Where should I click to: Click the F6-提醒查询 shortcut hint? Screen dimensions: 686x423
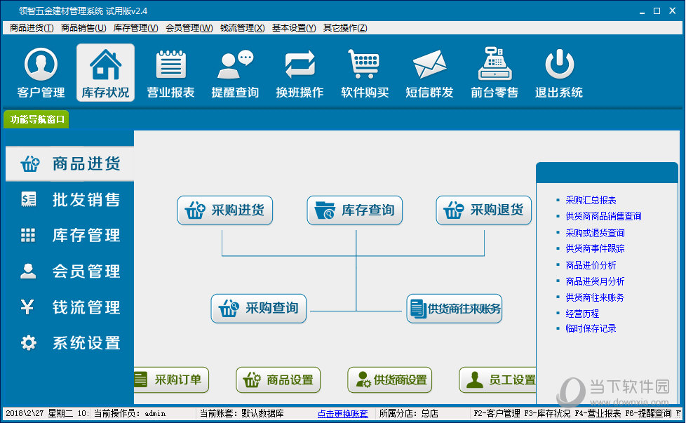click(x=648, y=413)
